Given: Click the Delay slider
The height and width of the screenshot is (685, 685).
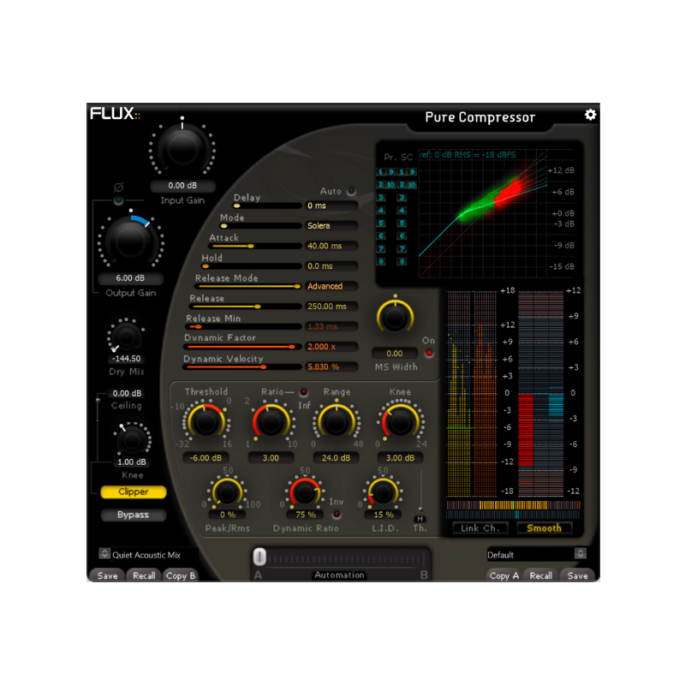Looking at the screenshot, I should (x=267, y=205).
